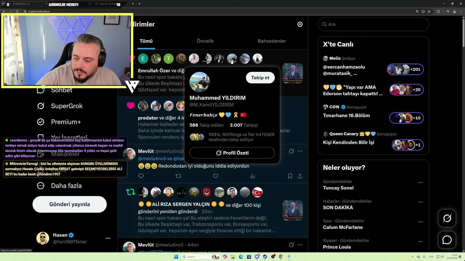Switch to the Tümü tab
This screenshot has width=465, height=261.
coord(146,41)
